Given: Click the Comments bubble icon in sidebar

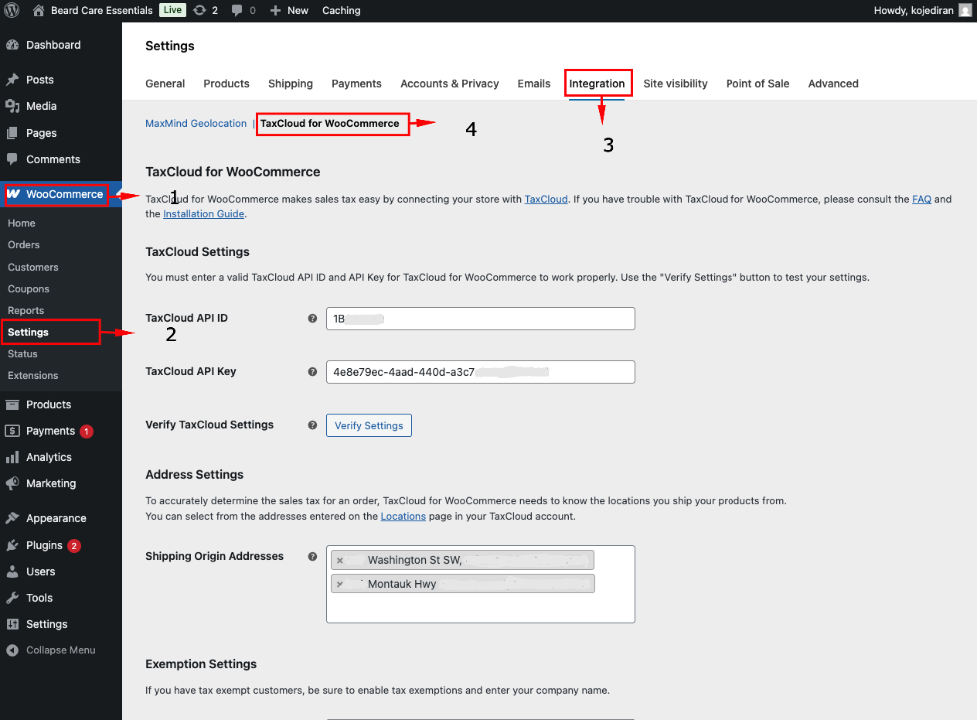Looking at the screenshot, I should click(12, 159).
